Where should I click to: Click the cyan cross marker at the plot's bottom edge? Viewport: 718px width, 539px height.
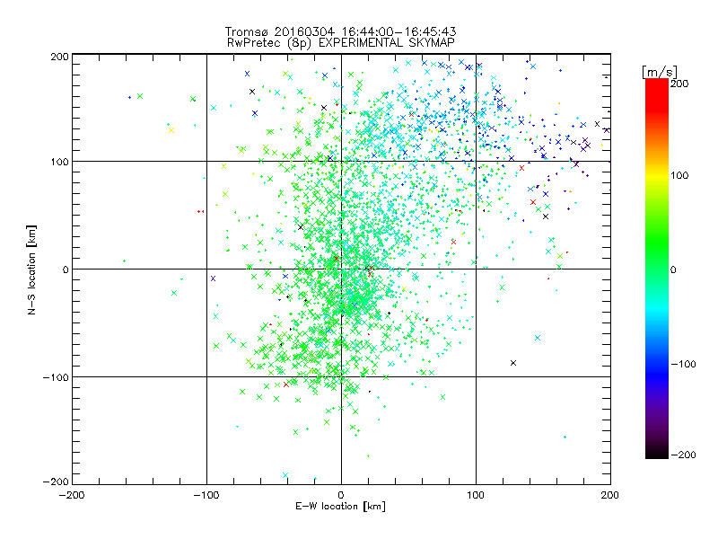tap(285, 475)
